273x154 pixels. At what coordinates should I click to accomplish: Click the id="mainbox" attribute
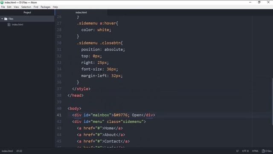tap(98, 115)
